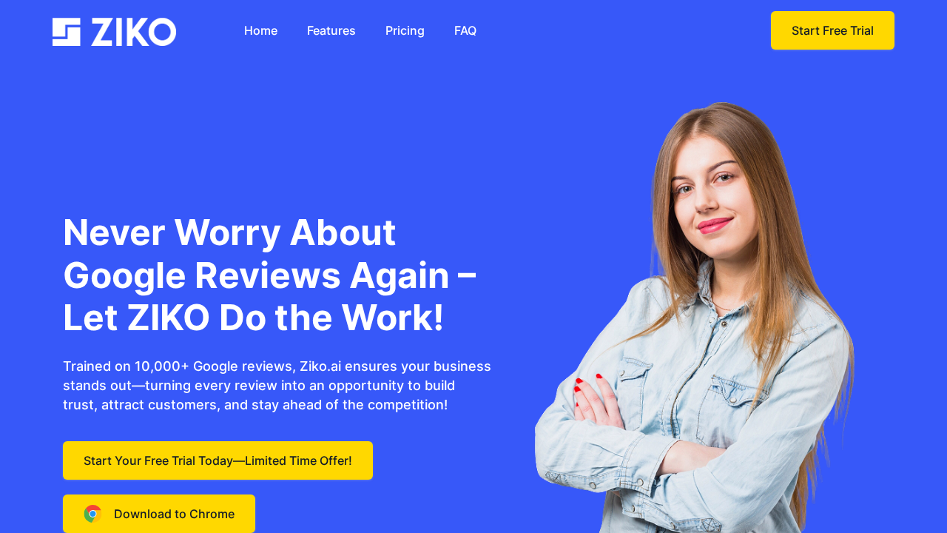947x533 pixels.
Task: Select FAQ in the navigation bar
Action: click(465, 30)
